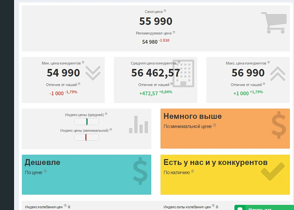Click the average price index slider handle
The image size is (294, 210).
tap(87, 121)
